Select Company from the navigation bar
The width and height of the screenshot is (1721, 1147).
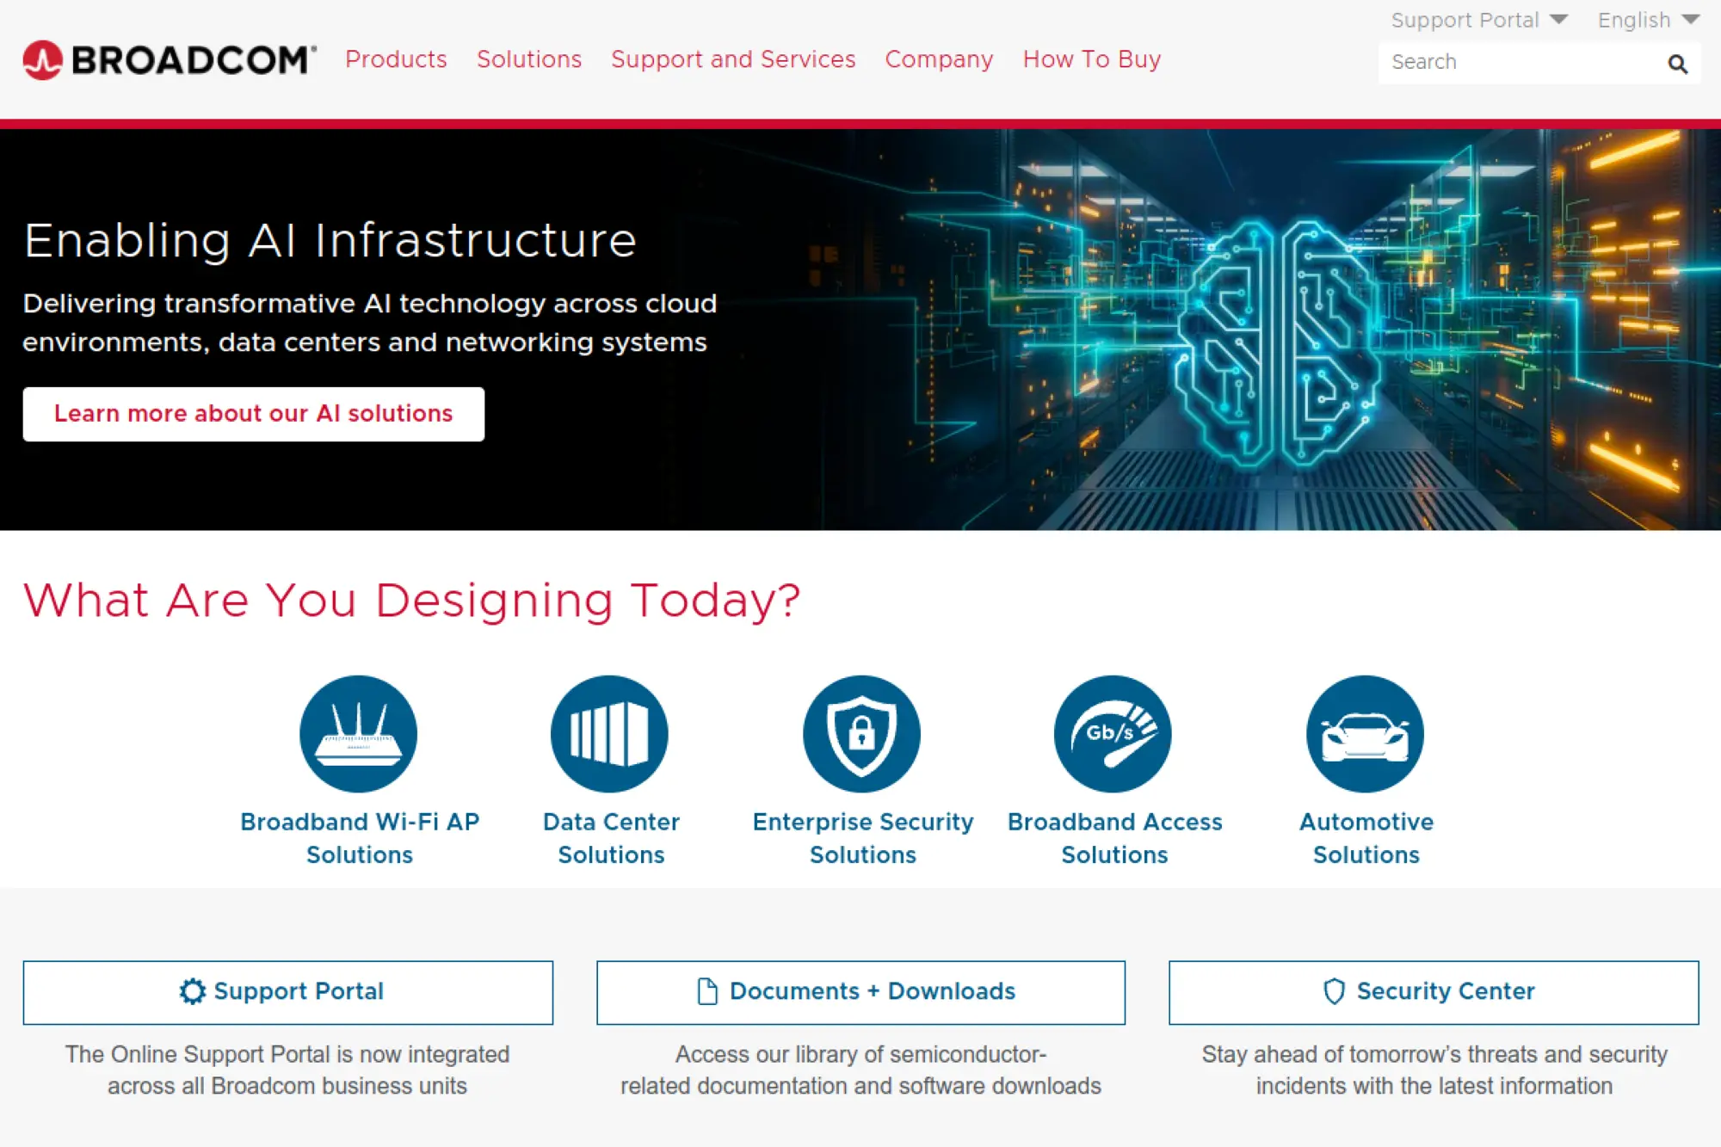[x=938, y=59]
